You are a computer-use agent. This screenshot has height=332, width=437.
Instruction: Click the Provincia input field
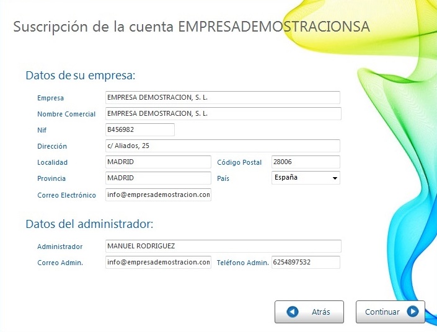158,178
